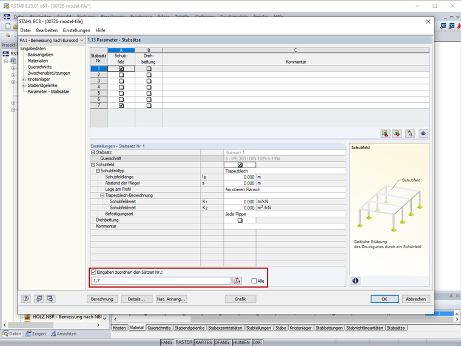Collapse Stabsatz group in settings
Screen dimensions: 461x346
tap(93, 152)
